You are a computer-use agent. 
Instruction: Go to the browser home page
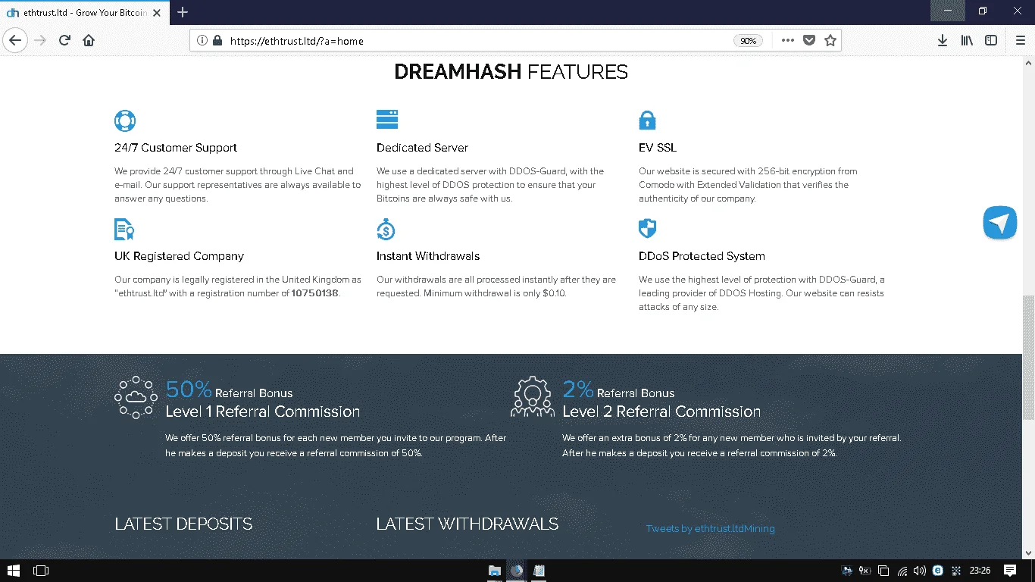tap(89, 40)
